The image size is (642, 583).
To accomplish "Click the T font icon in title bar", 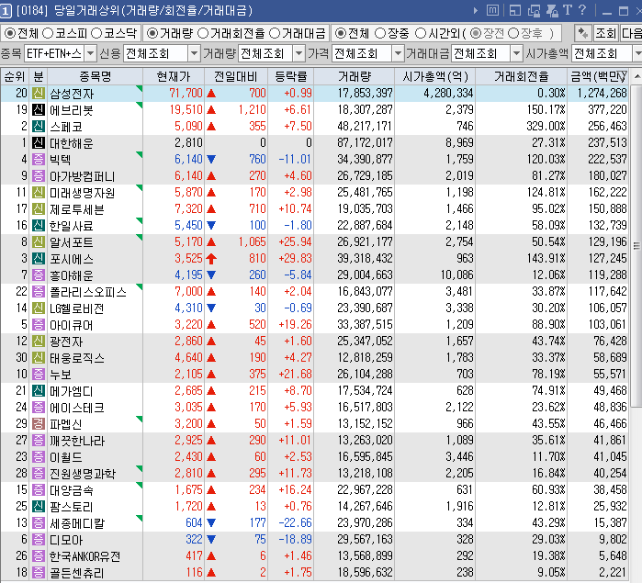I will [568, 10].
